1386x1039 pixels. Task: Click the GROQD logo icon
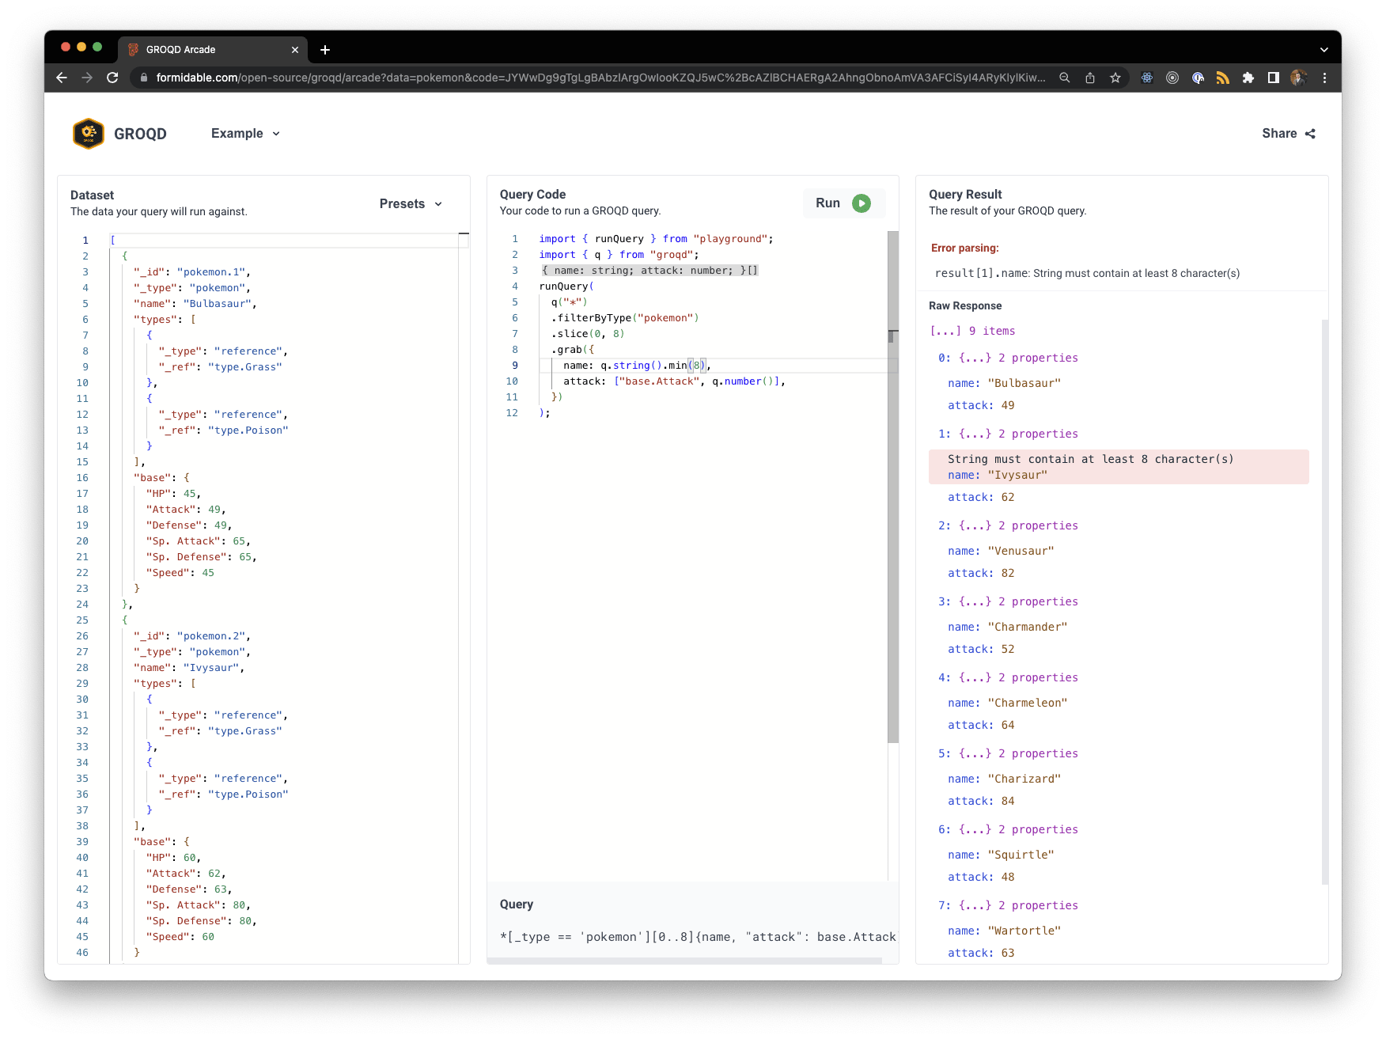pos(89,134)
